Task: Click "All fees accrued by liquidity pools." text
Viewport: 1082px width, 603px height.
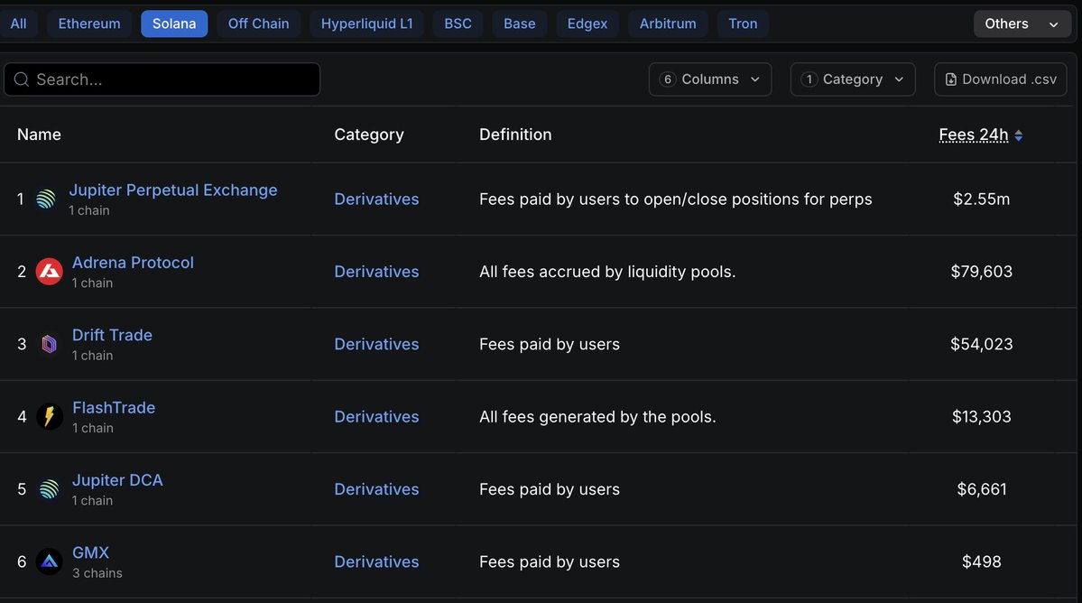Action: point(607,272)
